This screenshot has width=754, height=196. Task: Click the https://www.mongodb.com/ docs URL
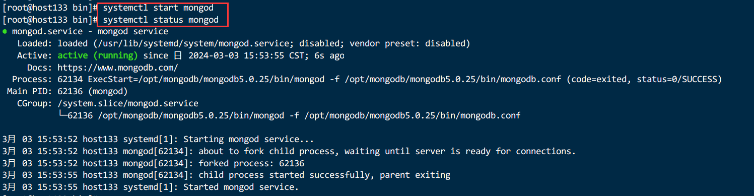[x=118, y=68]
